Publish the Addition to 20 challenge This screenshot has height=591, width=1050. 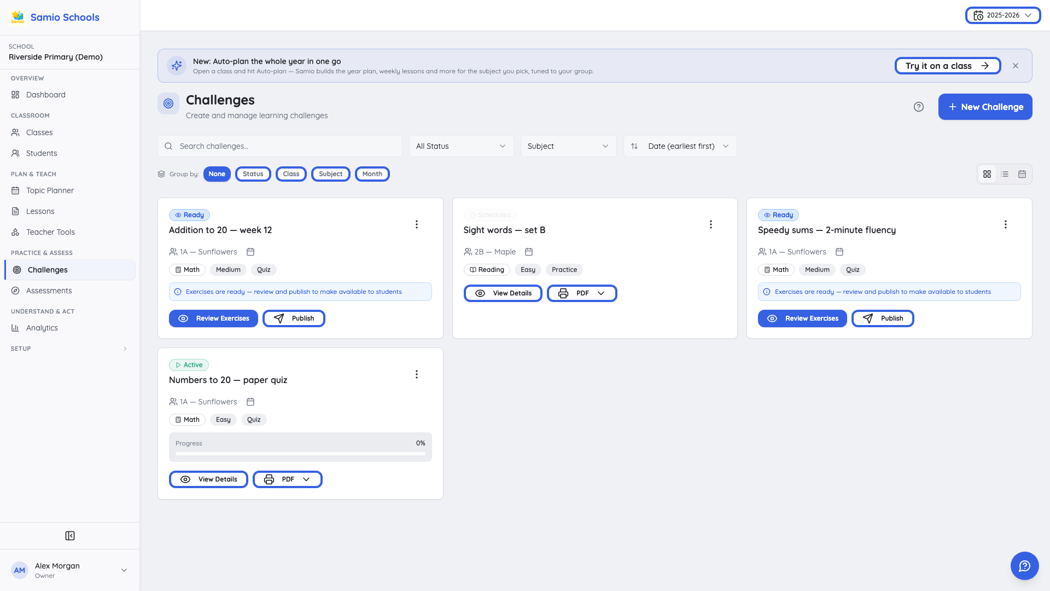(294, 318)
